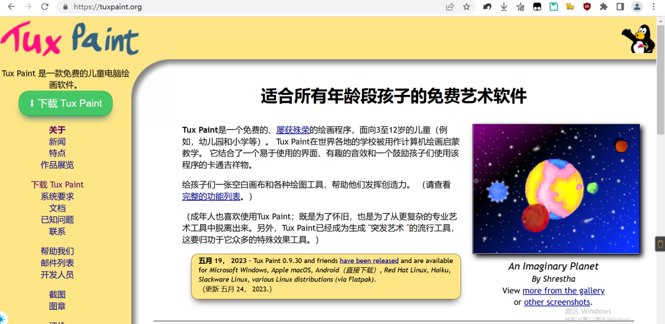This screenshot has height=324, width=665.
Task: Click the Tux penguin mascot image
Action: coord(639,39)
